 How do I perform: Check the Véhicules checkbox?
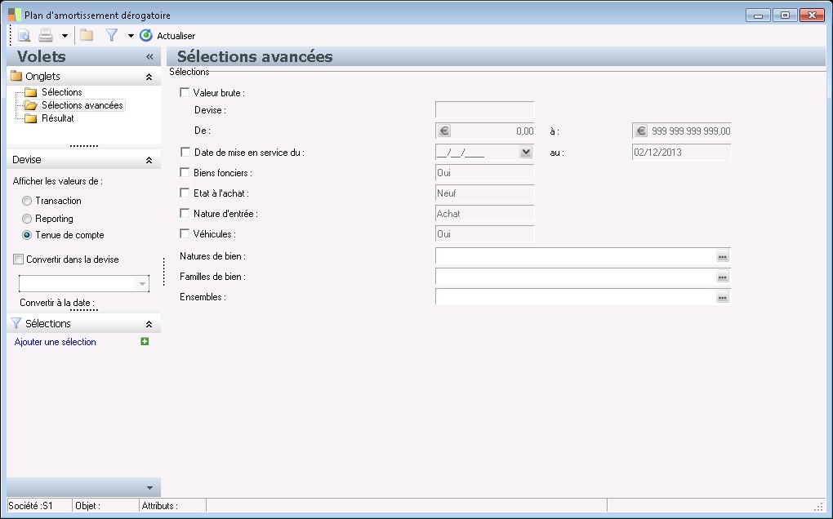coord(185,233)
